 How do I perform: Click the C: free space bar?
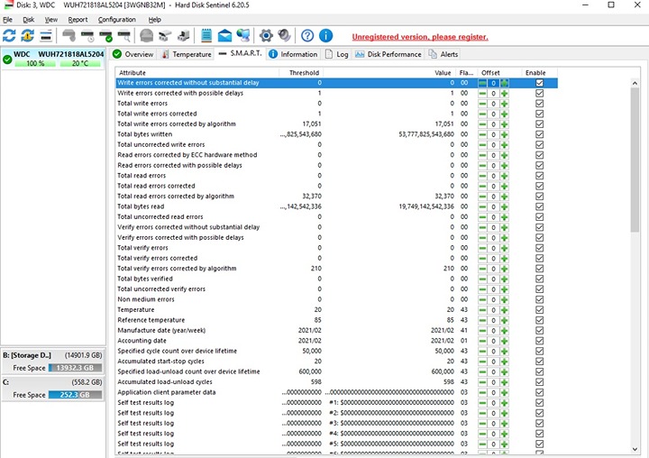(75, 395)
